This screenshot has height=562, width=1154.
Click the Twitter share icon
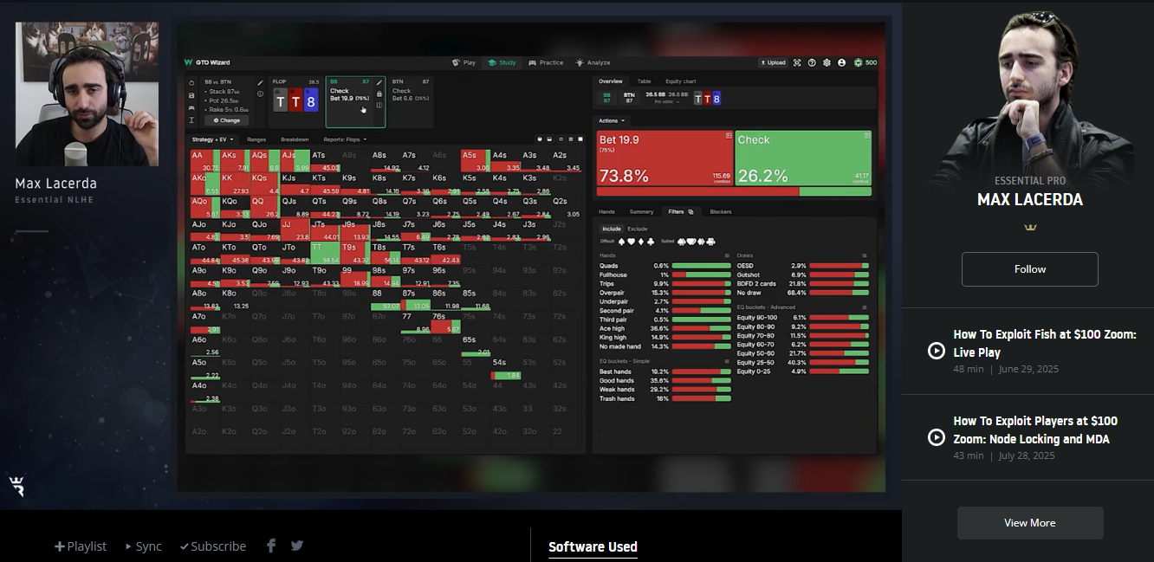pyautogui.click(x=297, y=546)
